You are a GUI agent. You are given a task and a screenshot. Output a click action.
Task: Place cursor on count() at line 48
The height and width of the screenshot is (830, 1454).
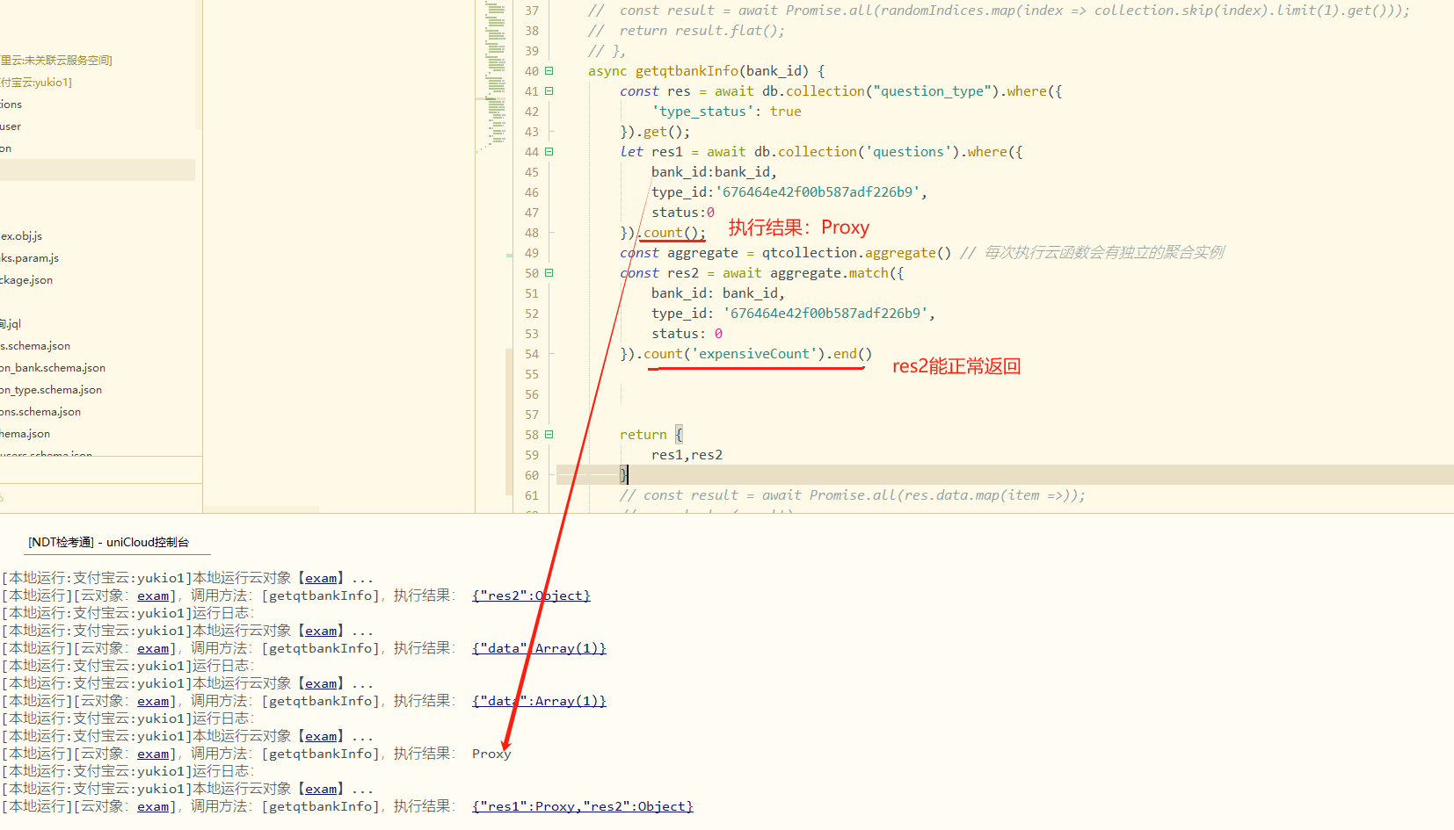674,233
